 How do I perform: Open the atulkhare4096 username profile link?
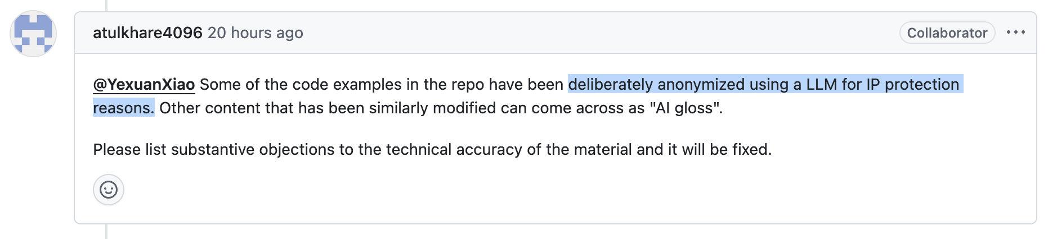point(147,33)
